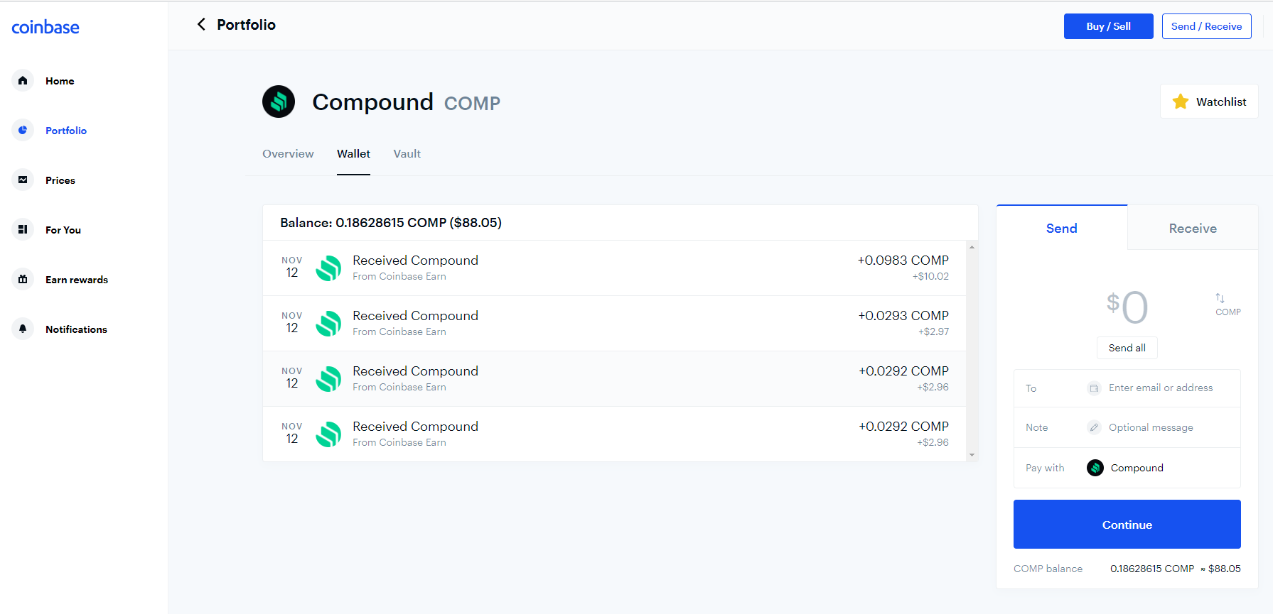Click scrollbar up arrow in transaction list
The height and width of the screenshot is (614, 1273).
tap(972, 247)
